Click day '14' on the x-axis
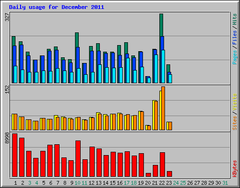Screen dimensions: 240x188 [x=105, y=183]
